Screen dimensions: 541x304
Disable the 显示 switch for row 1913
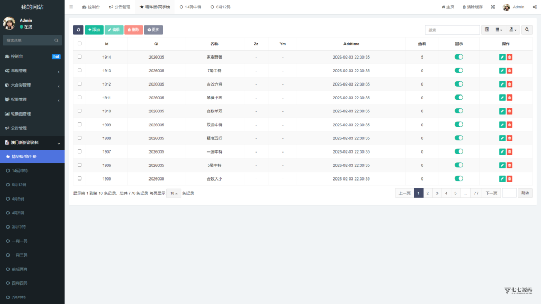coord(459,70)
